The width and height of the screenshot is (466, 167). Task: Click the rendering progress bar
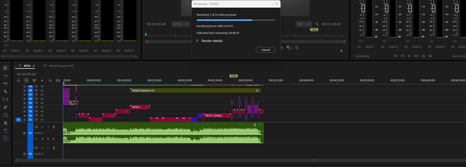pos(236,19)
